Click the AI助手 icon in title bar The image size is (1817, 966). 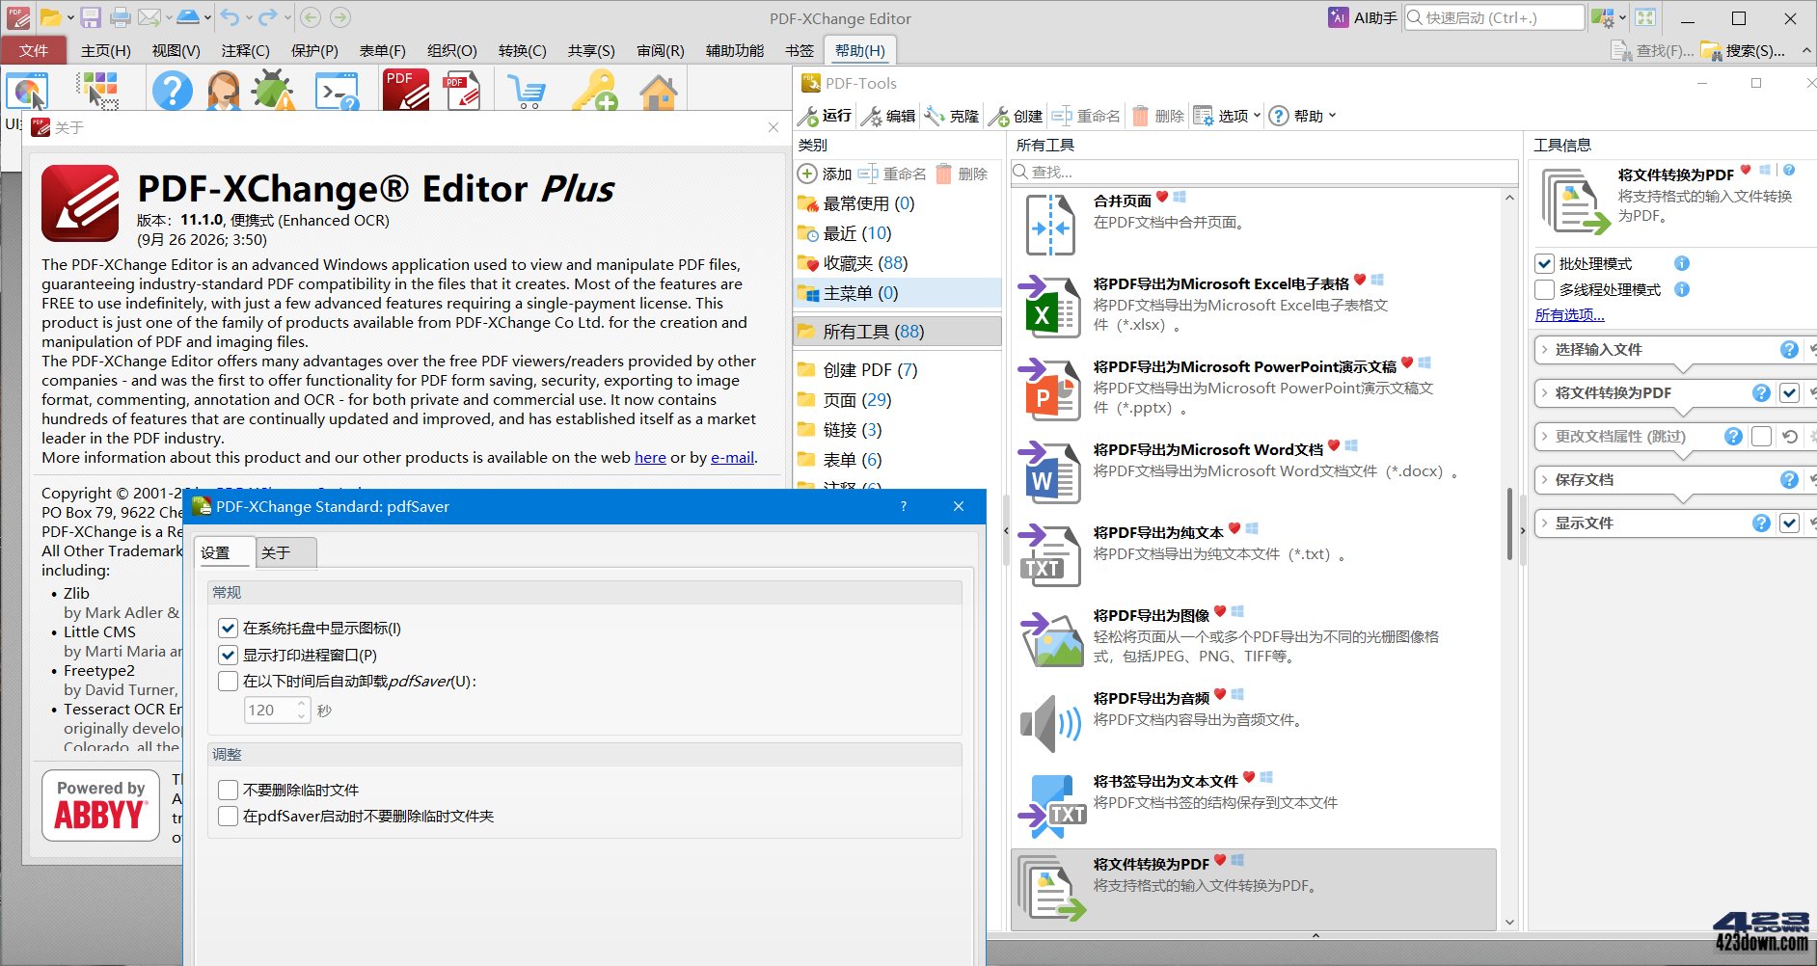point(1338,17)
